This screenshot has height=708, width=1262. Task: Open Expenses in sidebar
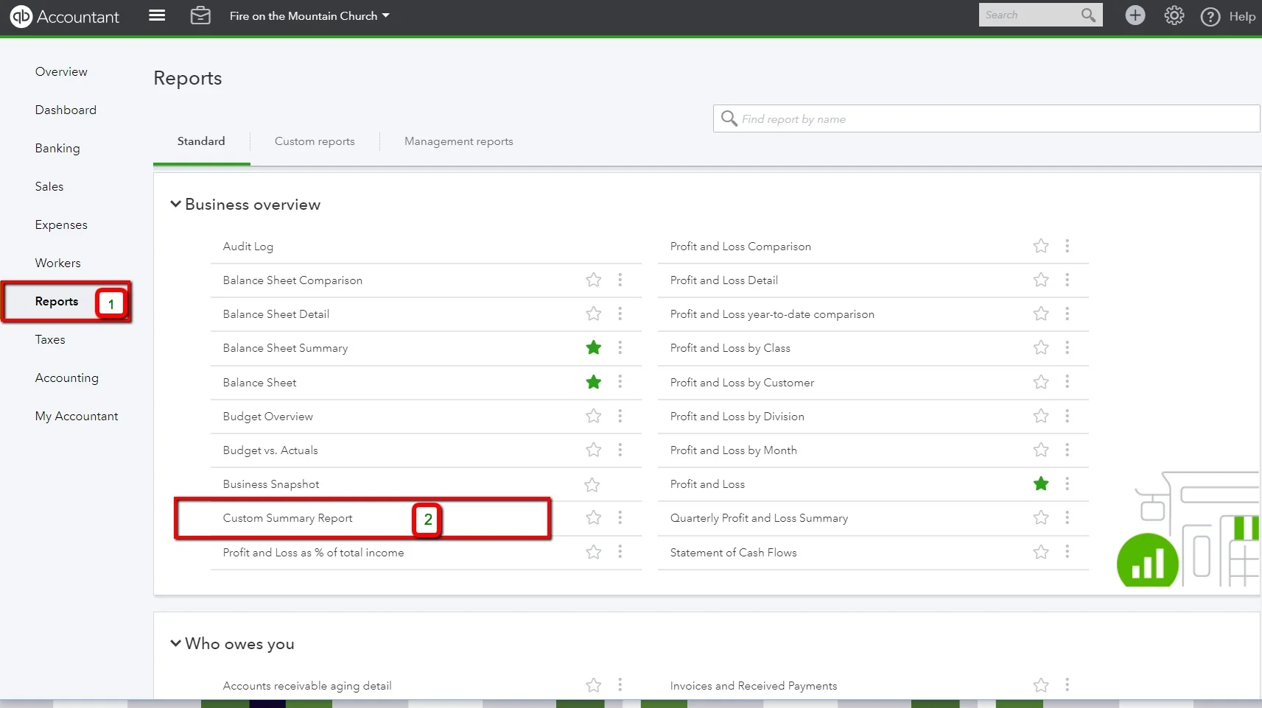point(61,224)
